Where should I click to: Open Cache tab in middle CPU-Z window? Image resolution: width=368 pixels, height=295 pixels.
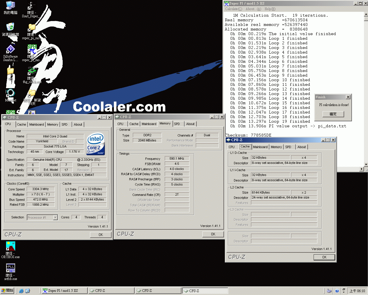click(x=134, y=124)
